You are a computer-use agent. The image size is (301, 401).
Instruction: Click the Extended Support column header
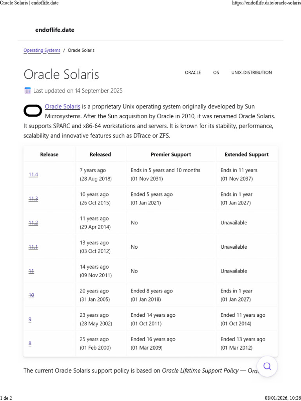click(247, 154)
